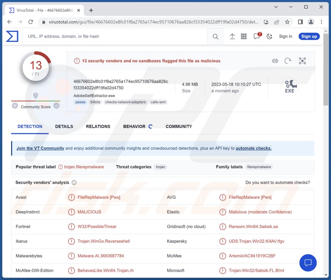Click the graph view icon in summary card
The image size is (331, 280).
click(x=302, y=61)
